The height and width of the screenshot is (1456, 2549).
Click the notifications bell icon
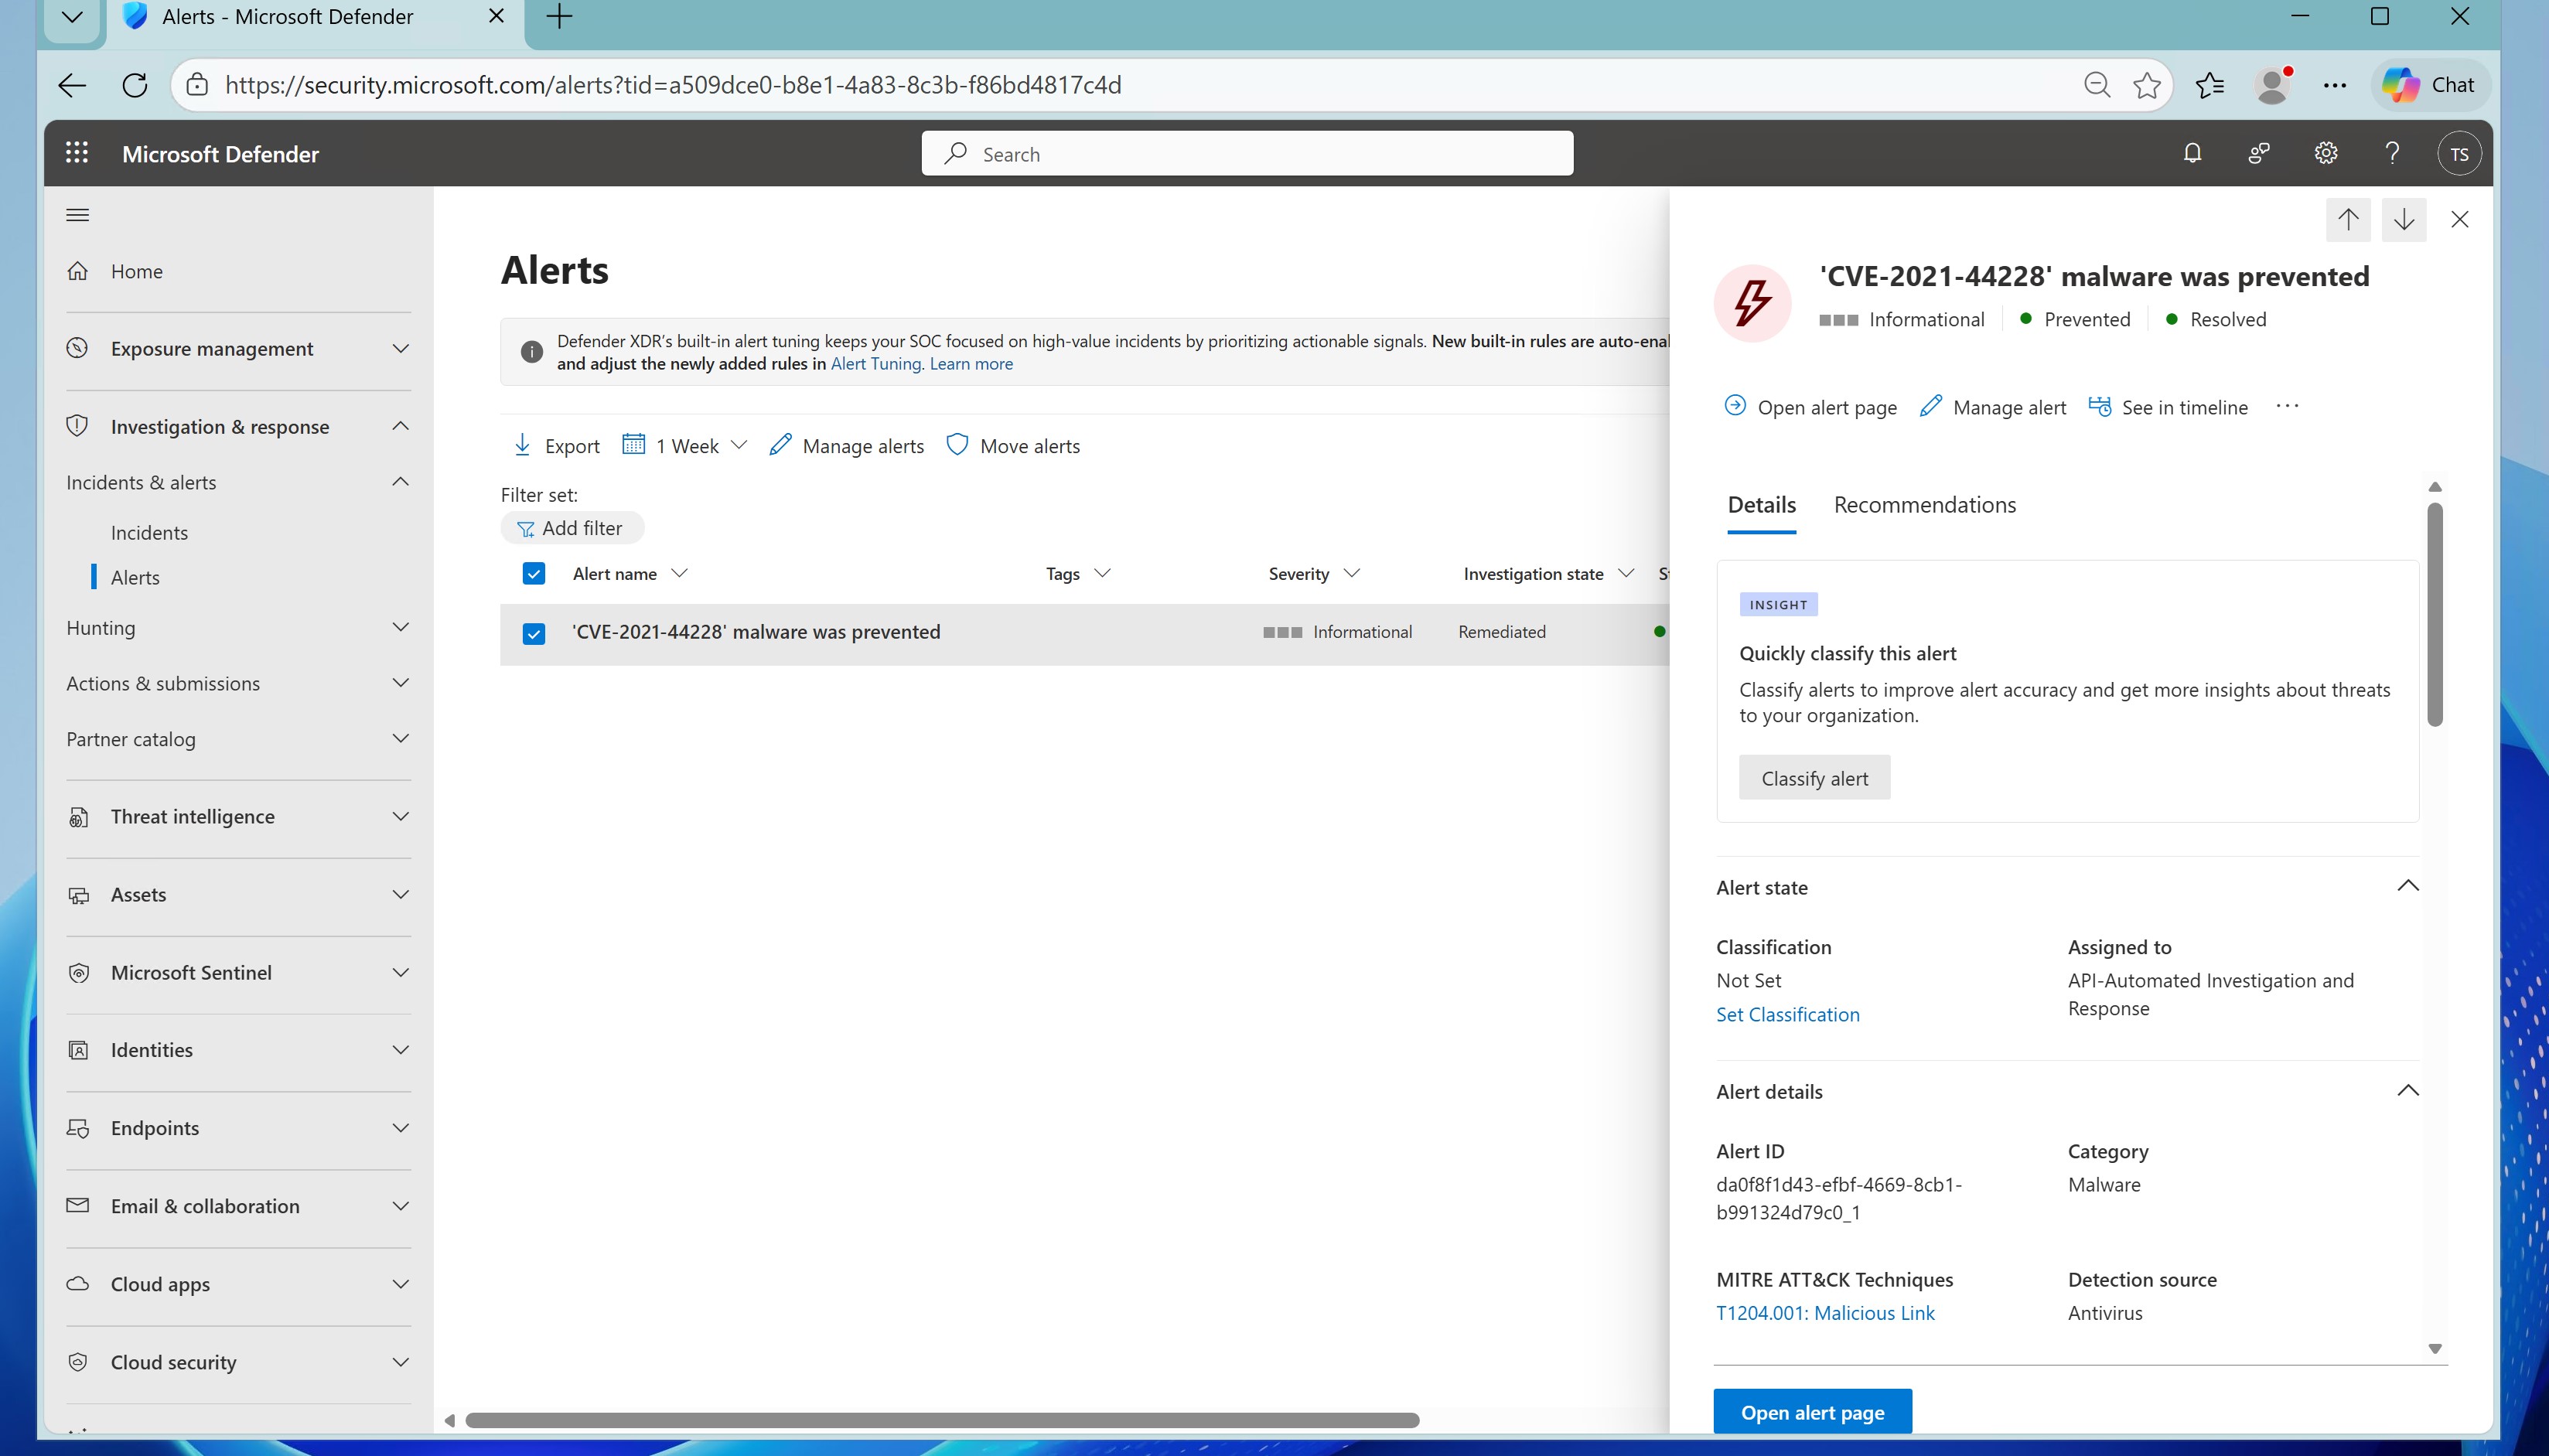2192,153
